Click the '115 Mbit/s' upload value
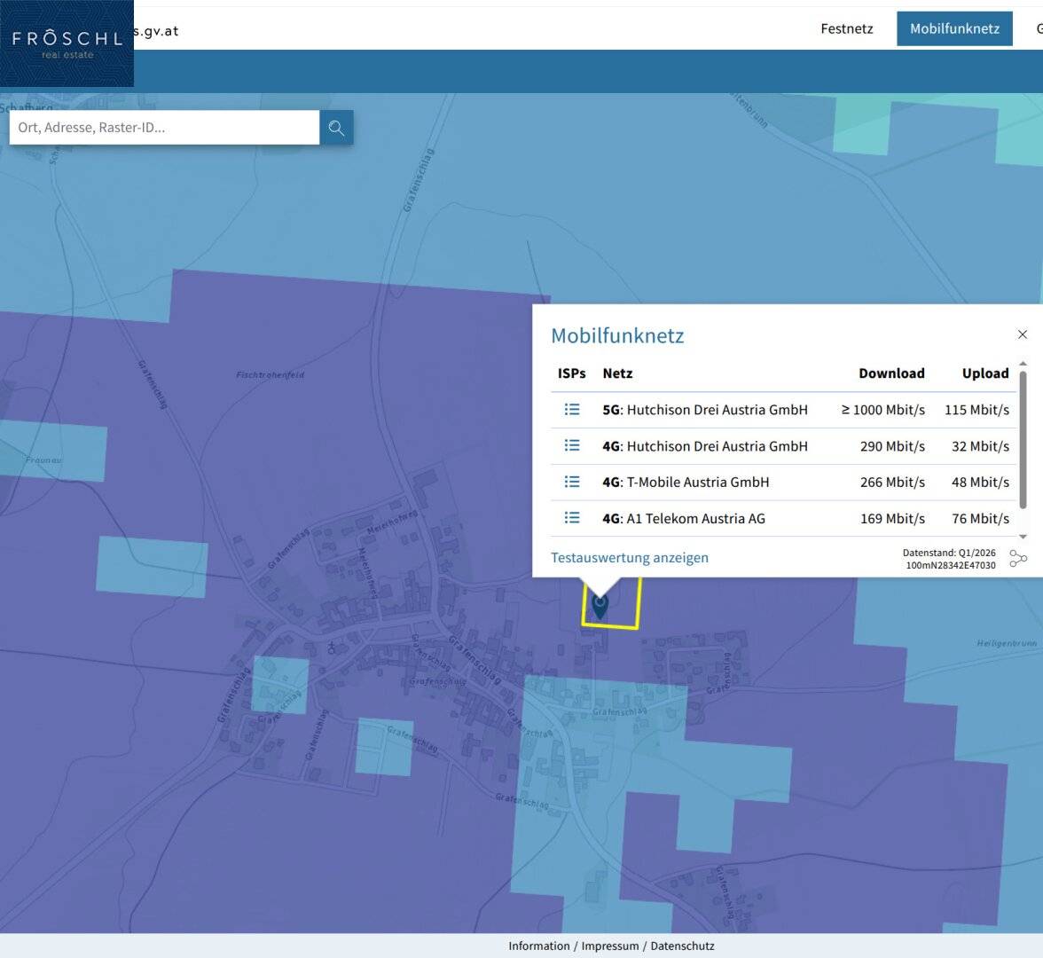The image size is (1043, 958). coord(976,410)
